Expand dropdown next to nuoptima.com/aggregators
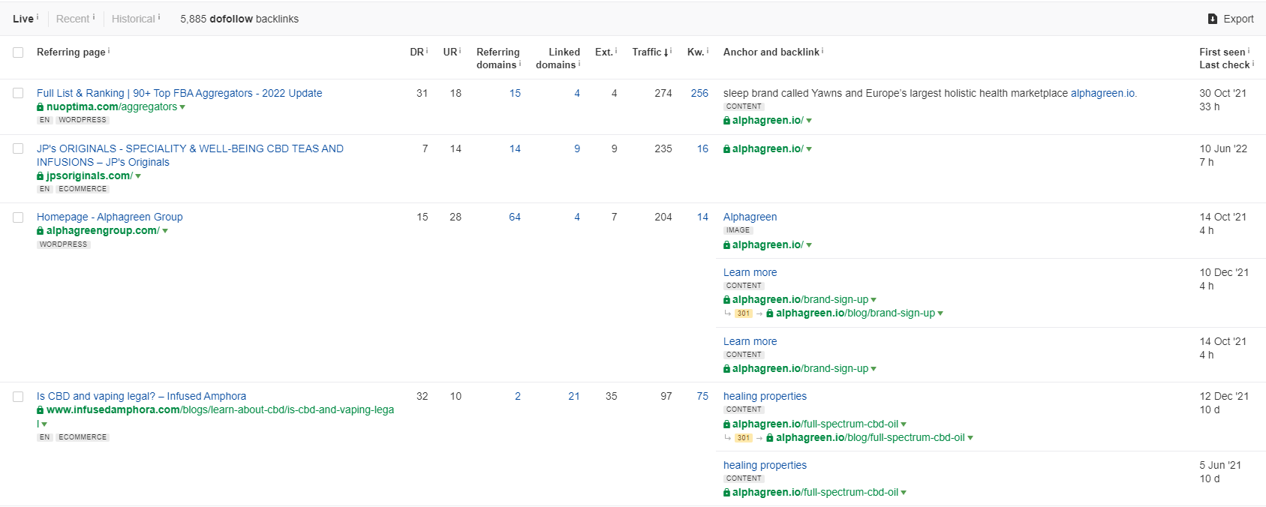 click(182, 107)
